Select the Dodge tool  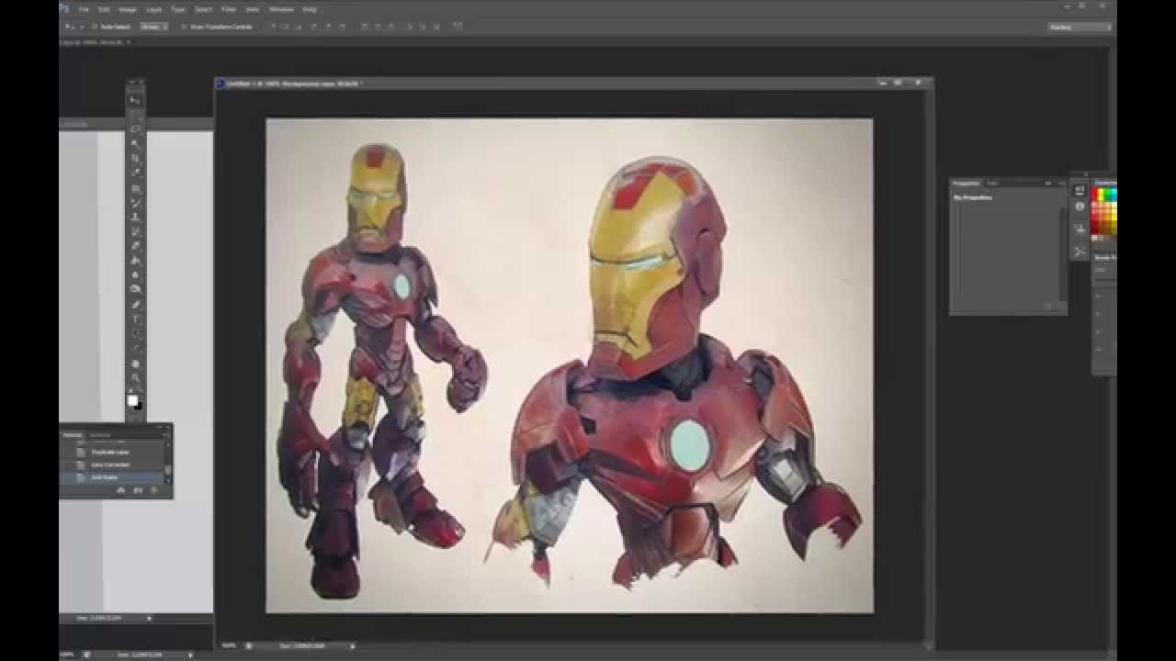(135, 289)
